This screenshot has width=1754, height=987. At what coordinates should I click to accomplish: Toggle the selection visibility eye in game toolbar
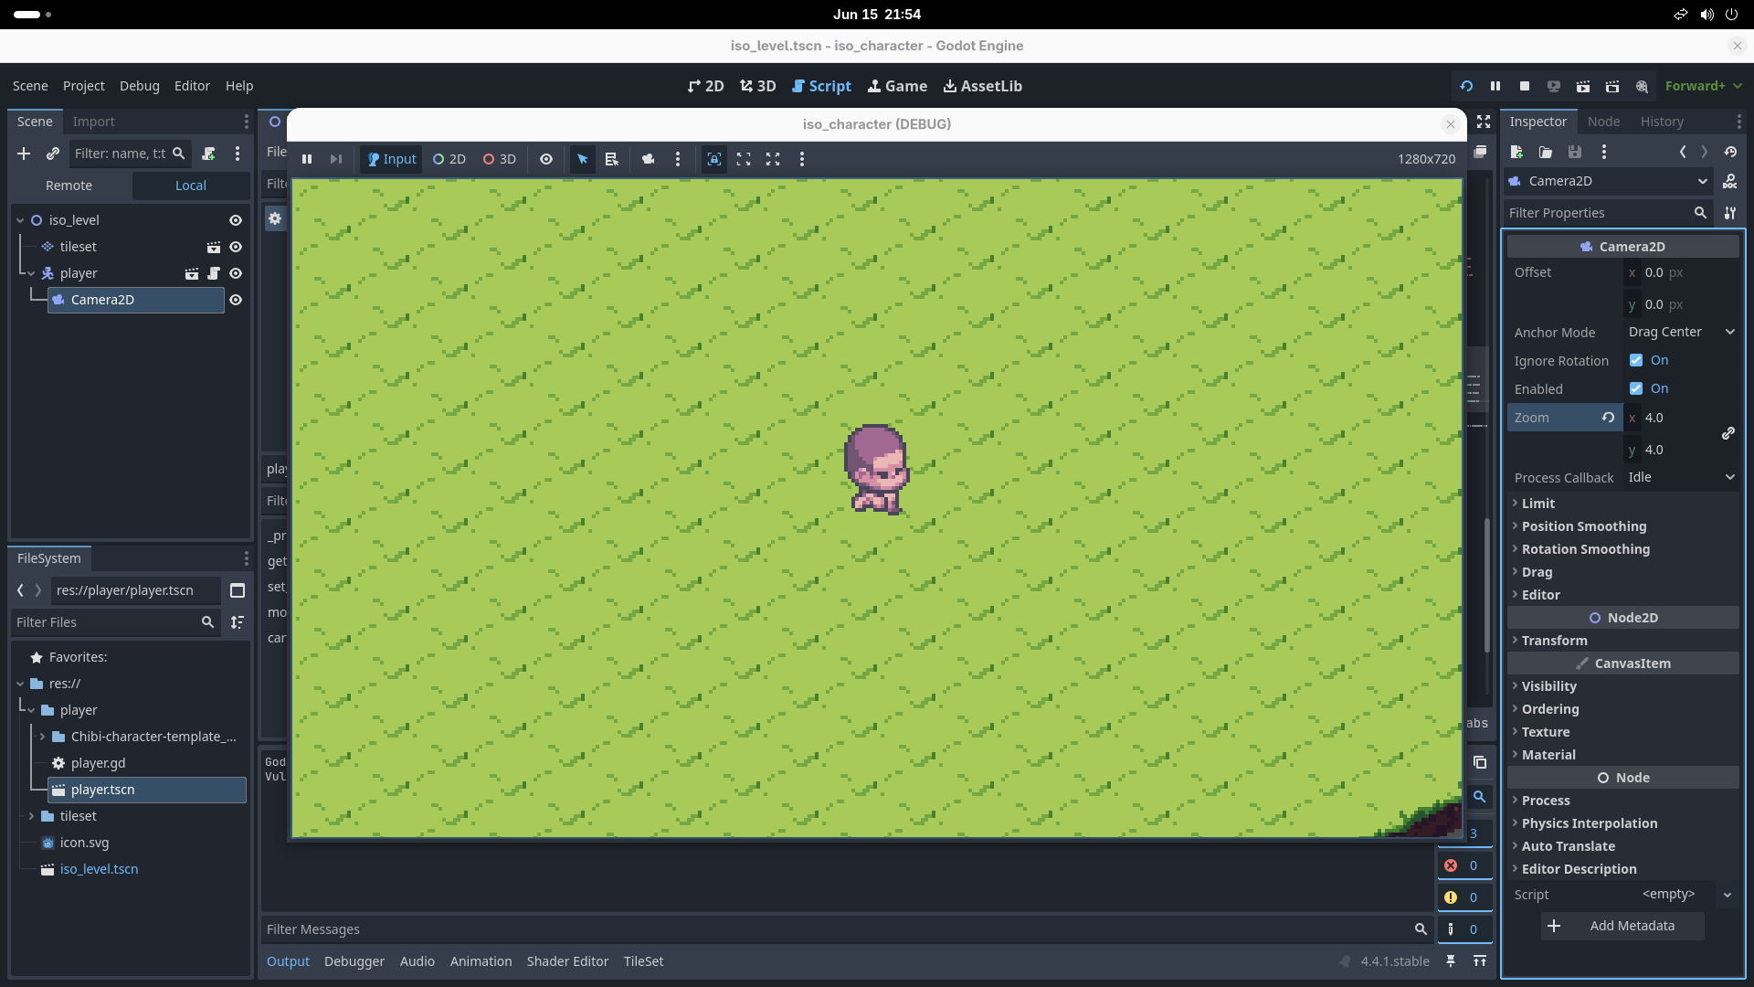546,159
